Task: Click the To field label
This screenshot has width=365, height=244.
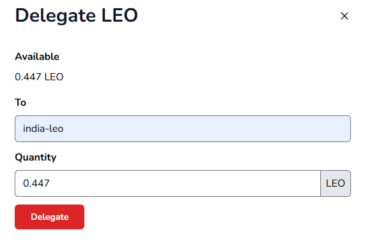Action: tap(20, 103)
